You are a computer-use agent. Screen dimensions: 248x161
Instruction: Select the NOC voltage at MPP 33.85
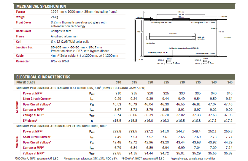click(117, 153)
